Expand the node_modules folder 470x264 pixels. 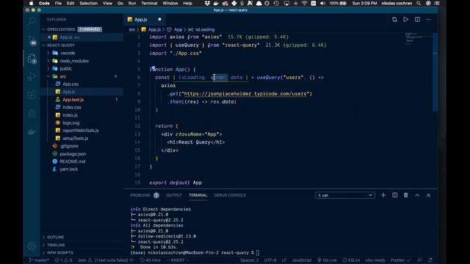click(x=74, y=61)
